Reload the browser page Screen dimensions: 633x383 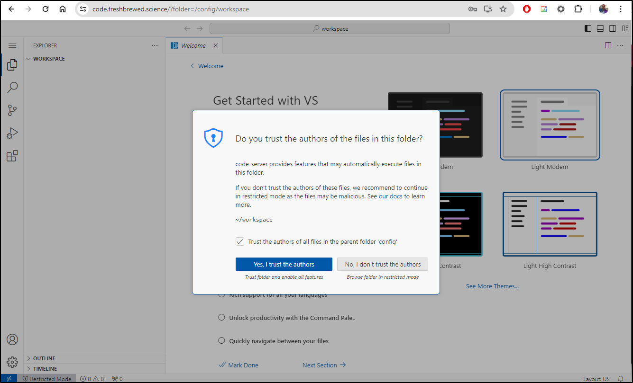pyautogui.click(x=46, y=9)
